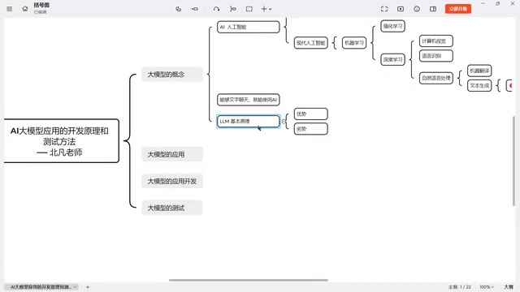Toggle the format side panel icon

coord(433,9)
